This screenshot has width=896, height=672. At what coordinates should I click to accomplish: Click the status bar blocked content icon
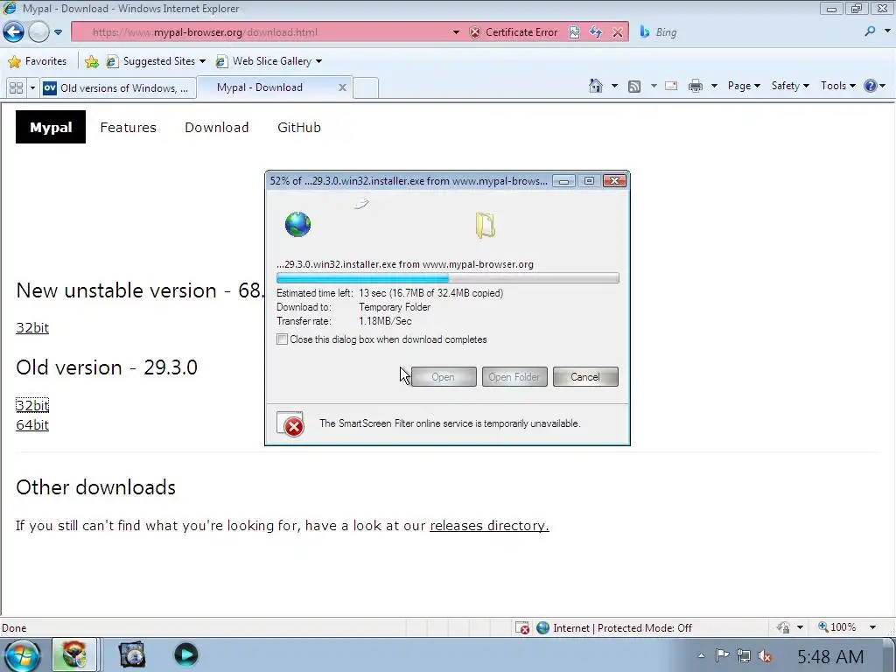pos(521,628)
